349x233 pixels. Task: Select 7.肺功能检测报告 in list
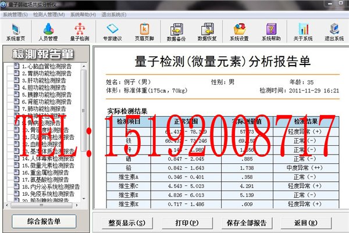tap(44, 109)
